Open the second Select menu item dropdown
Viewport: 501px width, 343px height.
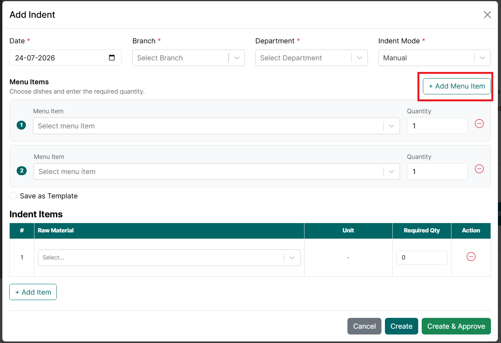click(217, 171)
